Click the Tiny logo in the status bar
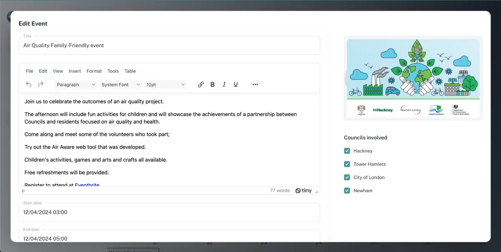 pyautogui.click(x=304, y=190)
